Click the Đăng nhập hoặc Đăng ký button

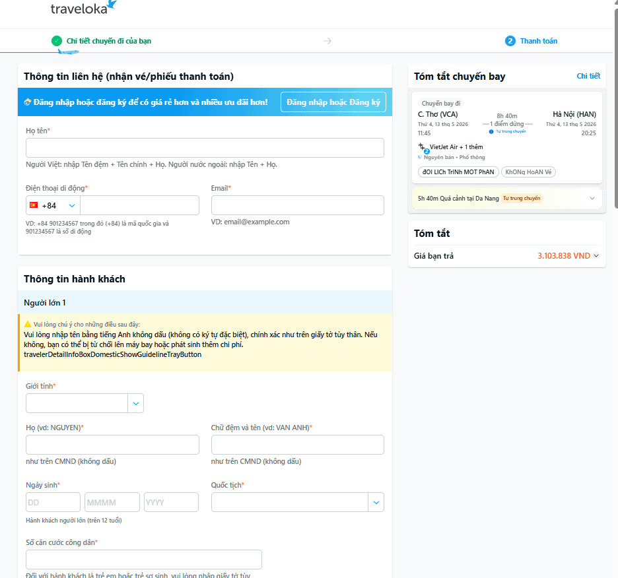(333, 102)
